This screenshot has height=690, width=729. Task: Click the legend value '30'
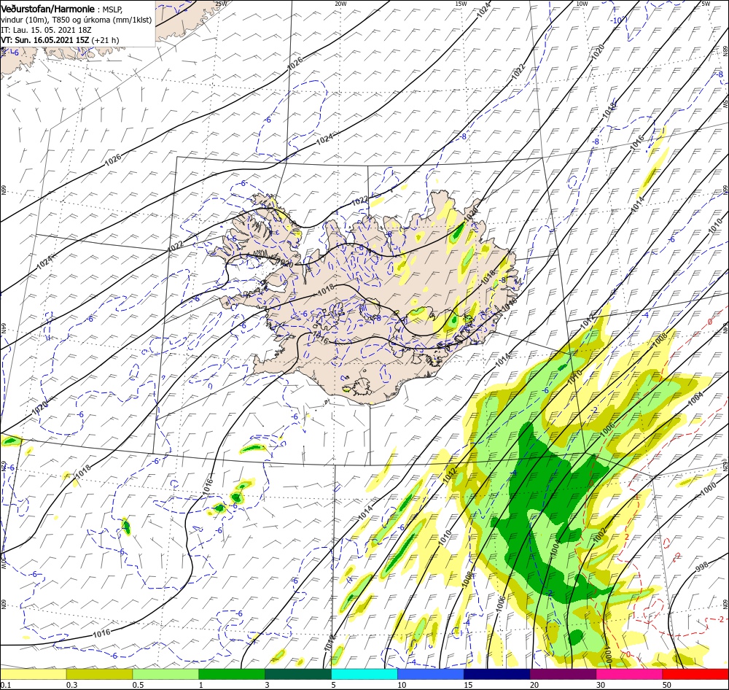tap(601, 684)
